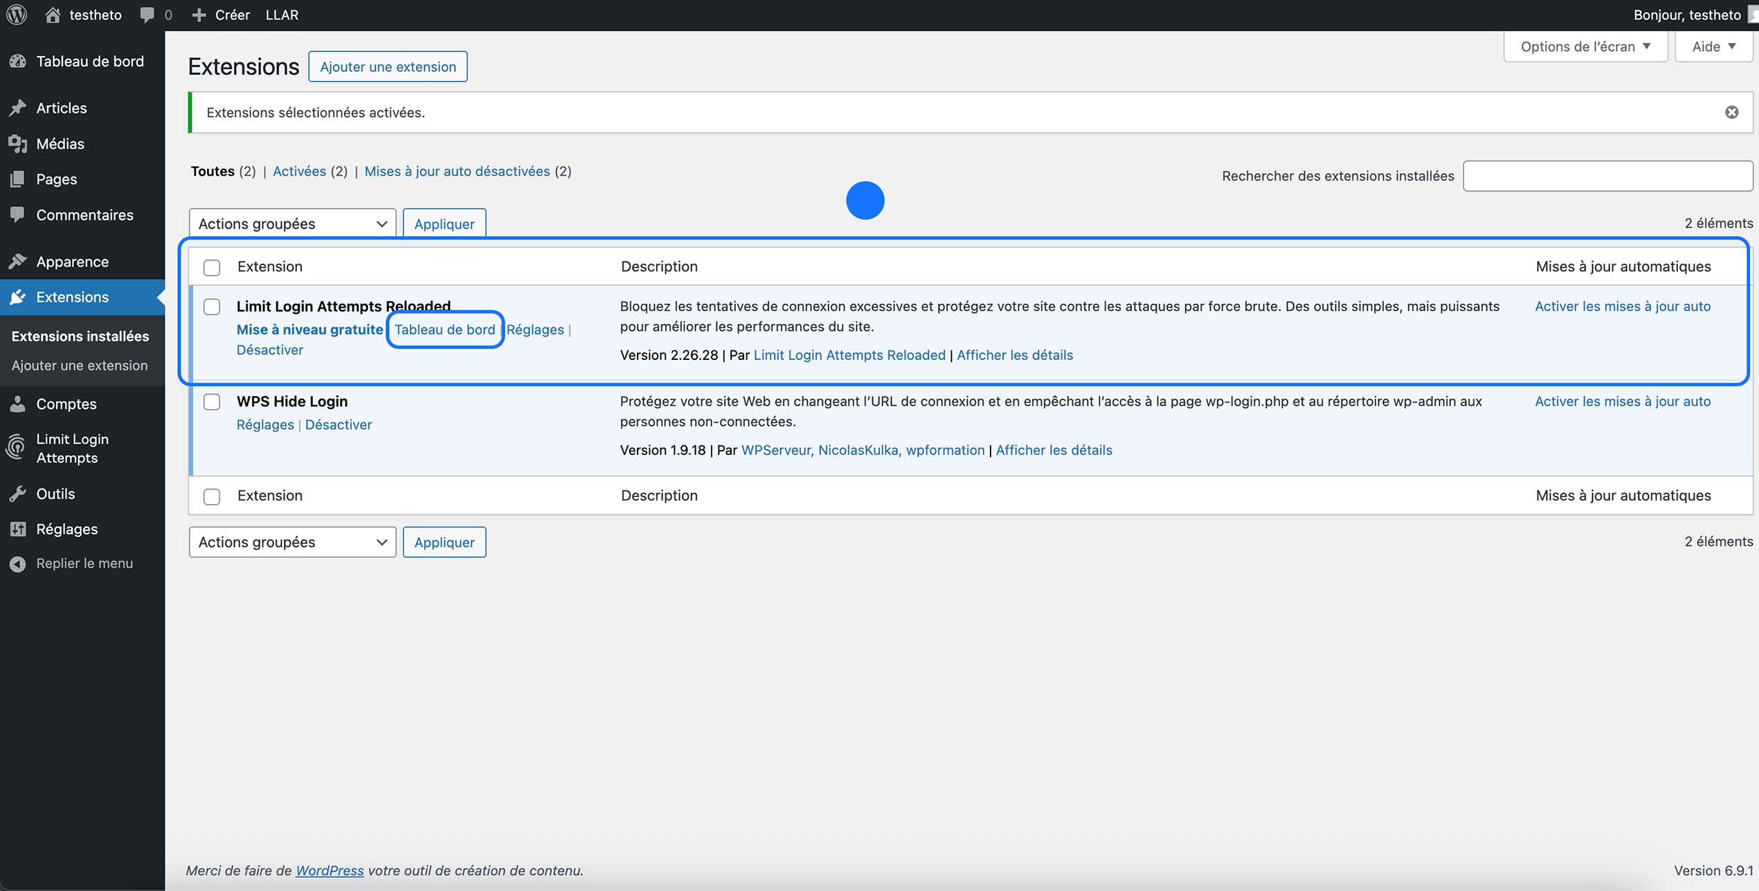Click the Limit Login Attempts shield icon

coord(18,447)
